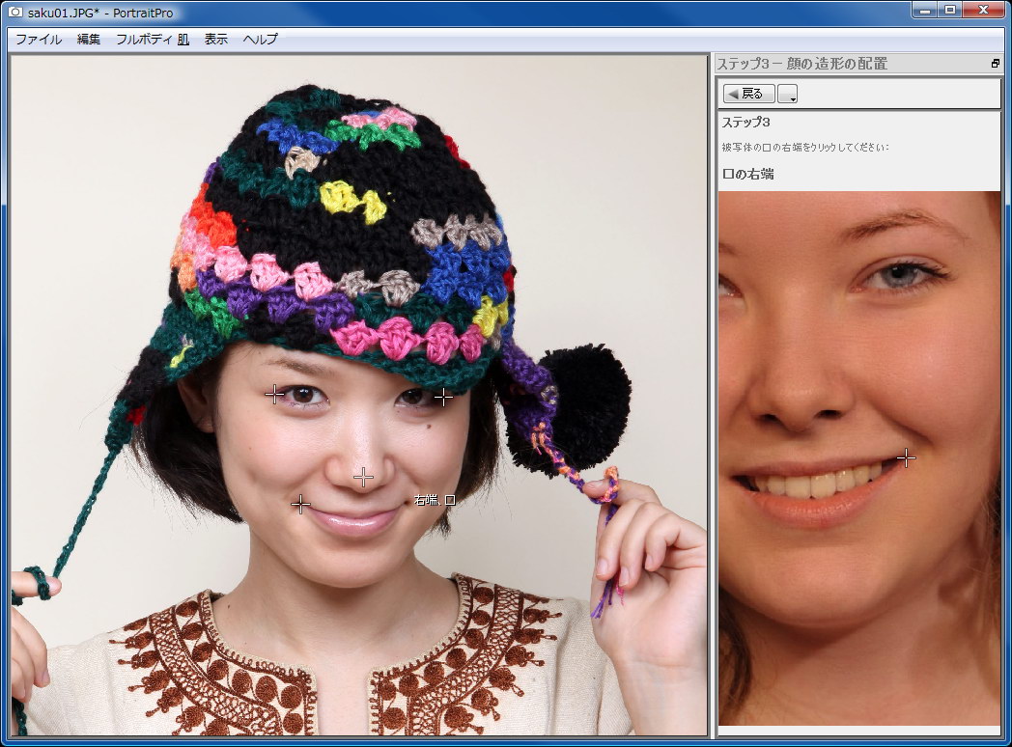This screenshot has height=747, width=1012.
Task: Minimize the PortraitPro window
Action: (926, 10)
